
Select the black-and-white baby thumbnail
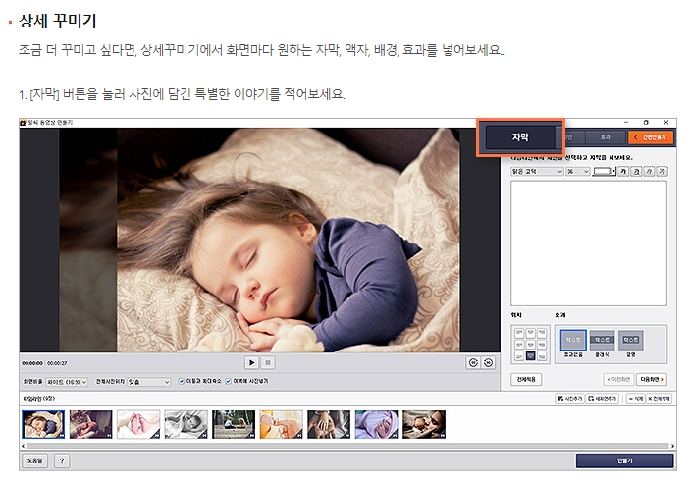pyautogui.click(x=186, y=424)
